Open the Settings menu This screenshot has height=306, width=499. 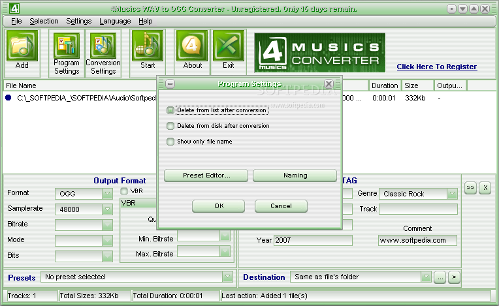click(x=78, y=21)
